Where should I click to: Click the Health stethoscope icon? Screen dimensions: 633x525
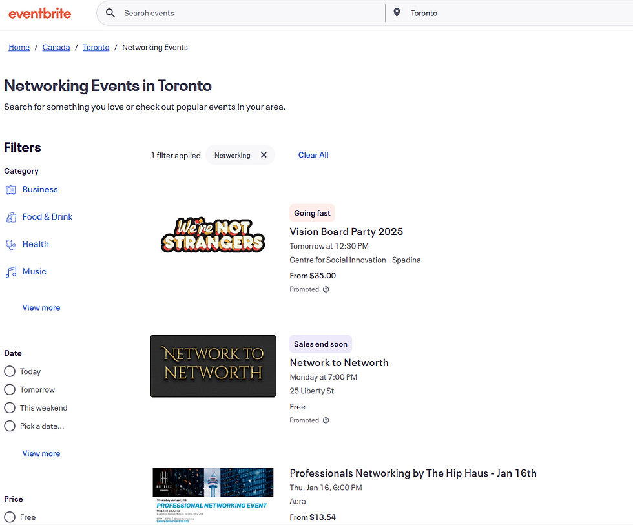click(11, 245)
